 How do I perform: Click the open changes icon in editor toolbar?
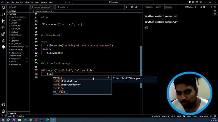tap(132, 7)
